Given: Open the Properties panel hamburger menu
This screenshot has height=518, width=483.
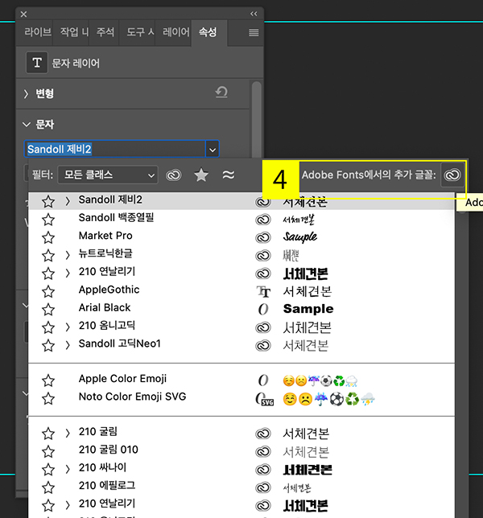Looking at the screenshot, I should coord(254,33).
